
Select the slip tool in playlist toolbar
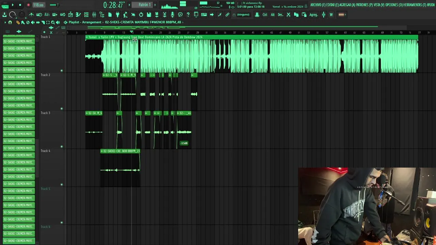[38, 22]
